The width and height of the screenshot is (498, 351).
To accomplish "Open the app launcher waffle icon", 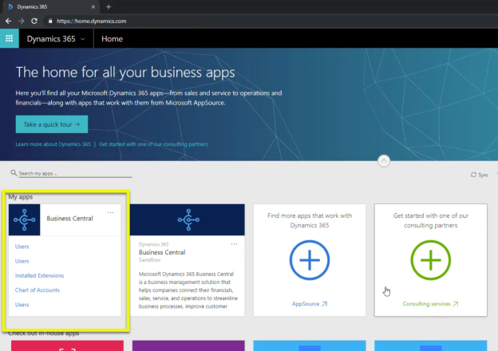I will click(x=10, y=38).
